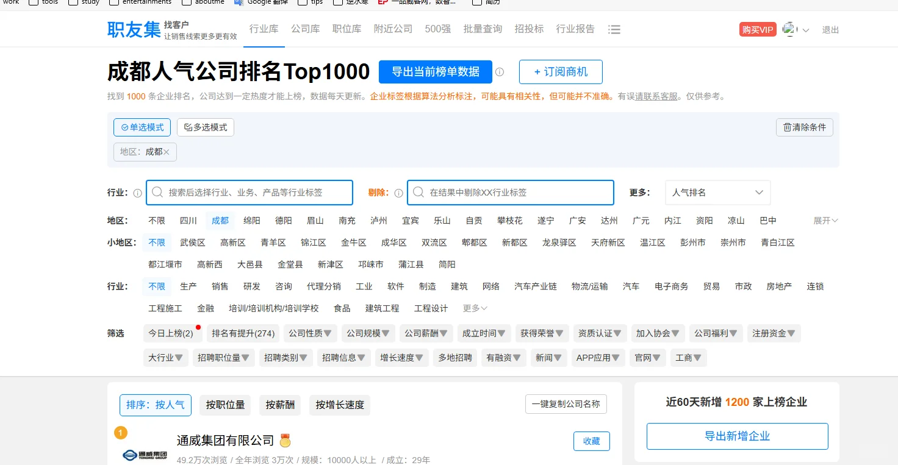The height and width of the screenshot is (465, 898).
Task: Go to 行业库 tab
Action: 264,29
